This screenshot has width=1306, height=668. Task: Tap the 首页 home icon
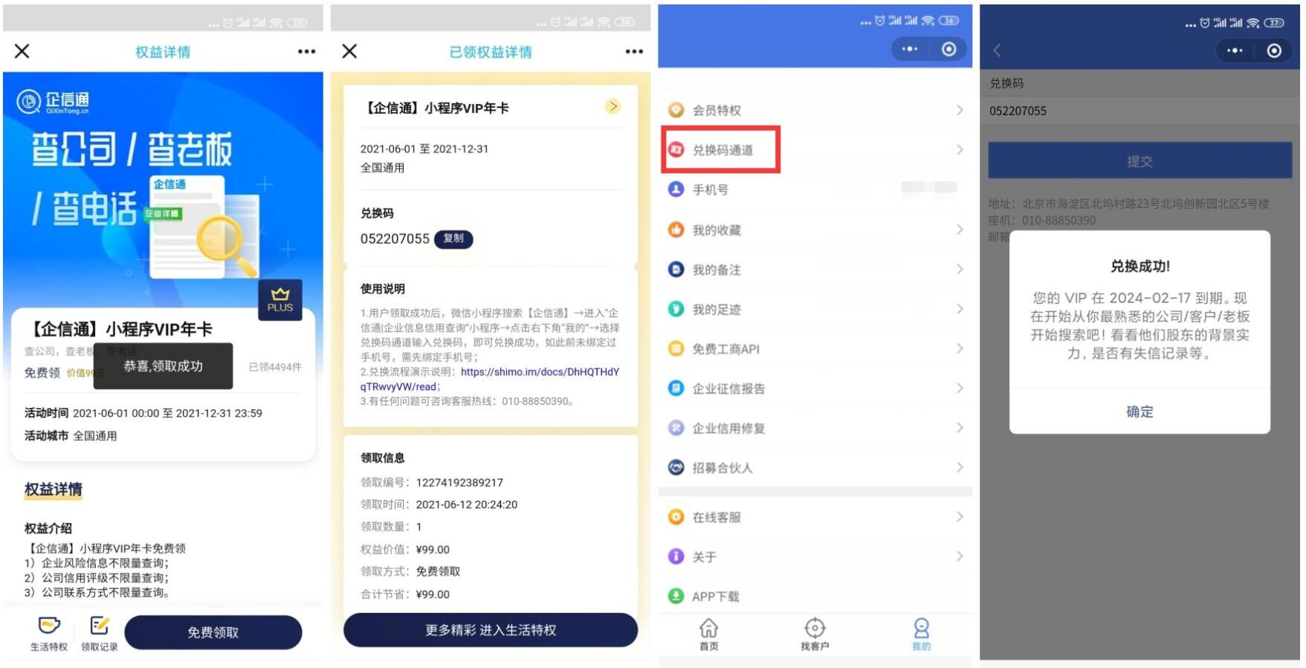[708, 628]
